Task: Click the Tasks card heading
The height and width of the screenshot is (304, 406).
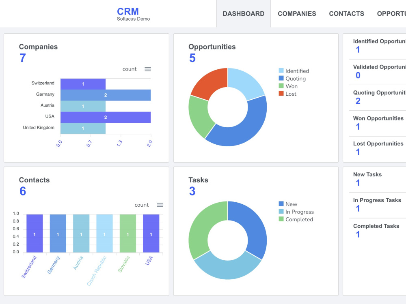Action: 199,180
